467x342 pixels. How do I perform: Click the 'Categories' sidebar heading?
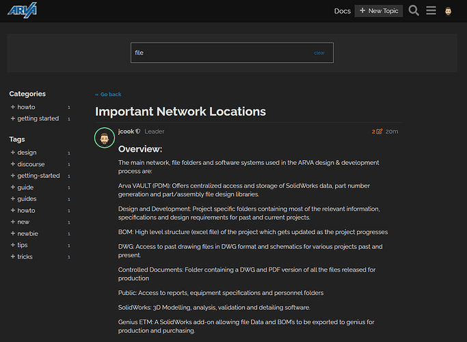click(27, 94)
